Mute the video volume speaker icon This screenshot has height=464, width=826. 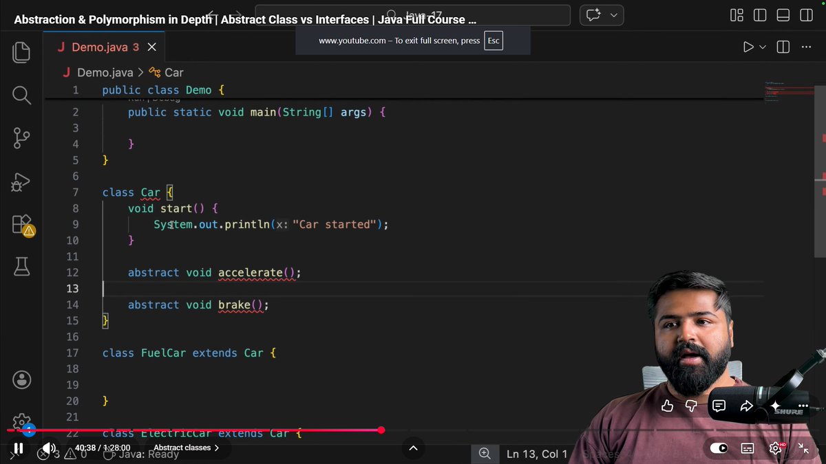coord(48,448)
